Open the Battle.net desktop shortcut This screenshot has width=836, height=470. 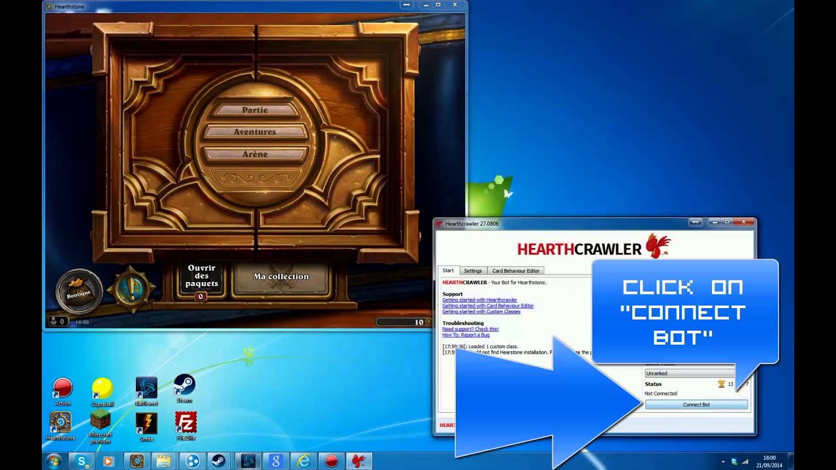click(146, 392)
